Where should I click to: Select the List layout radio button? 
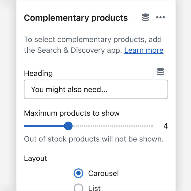(x=79, y=188)
